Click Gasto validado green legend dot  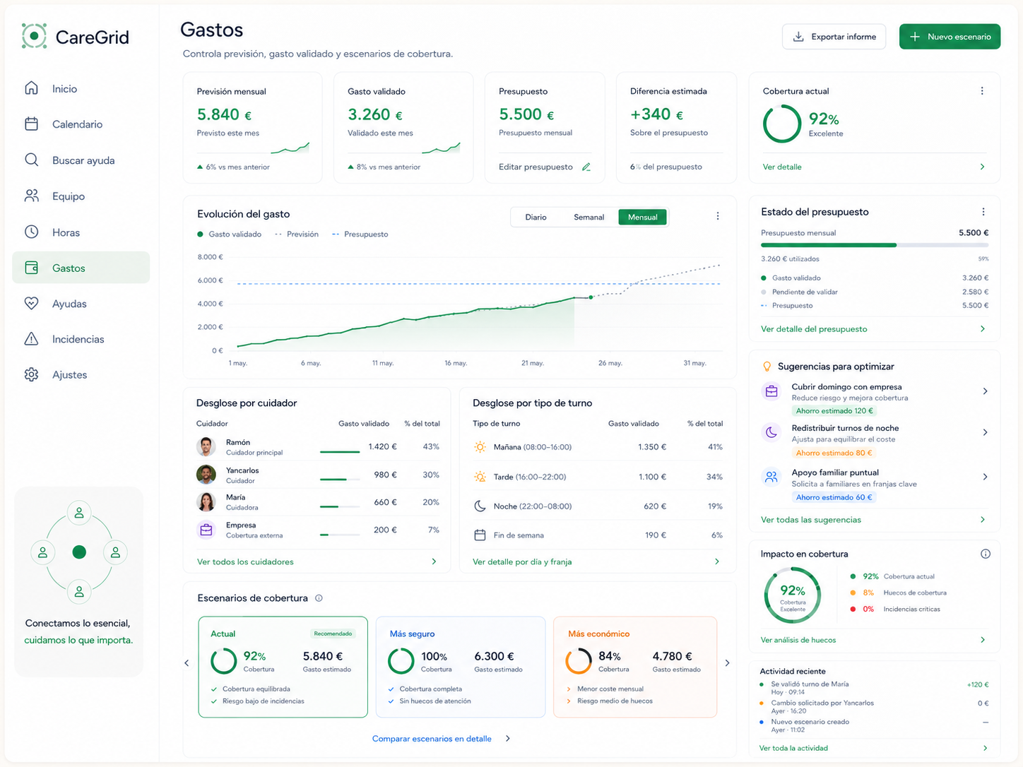tap(200, 234)
